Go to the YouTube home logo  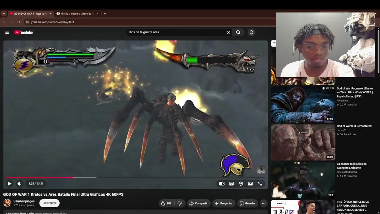(x=23, y=32)
